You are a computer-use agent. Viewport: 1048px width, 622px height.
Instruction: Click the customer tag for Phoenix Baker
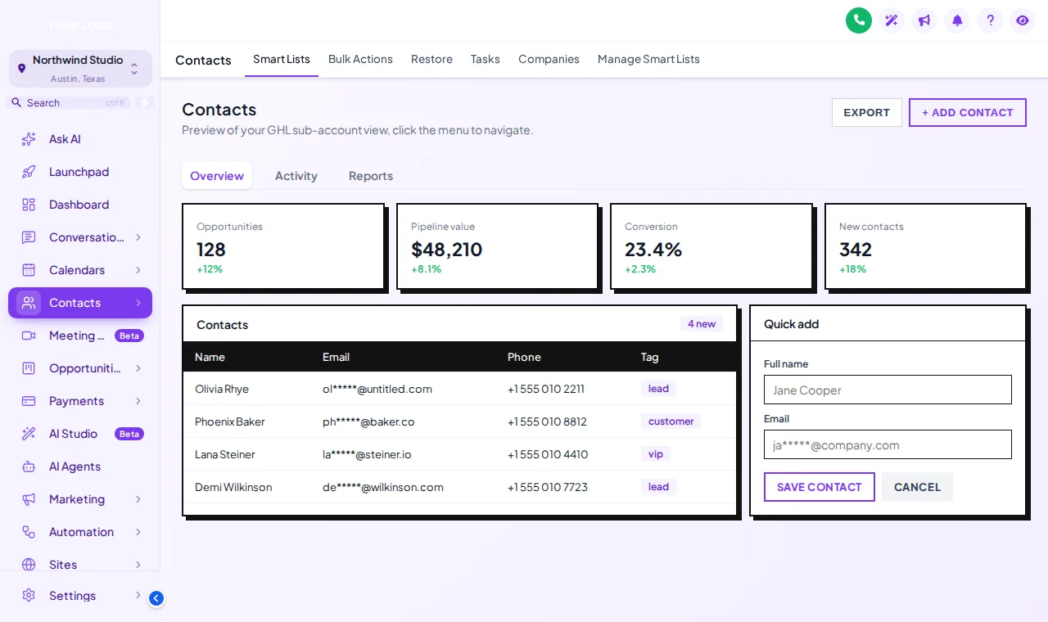click(x=671, y=421)
